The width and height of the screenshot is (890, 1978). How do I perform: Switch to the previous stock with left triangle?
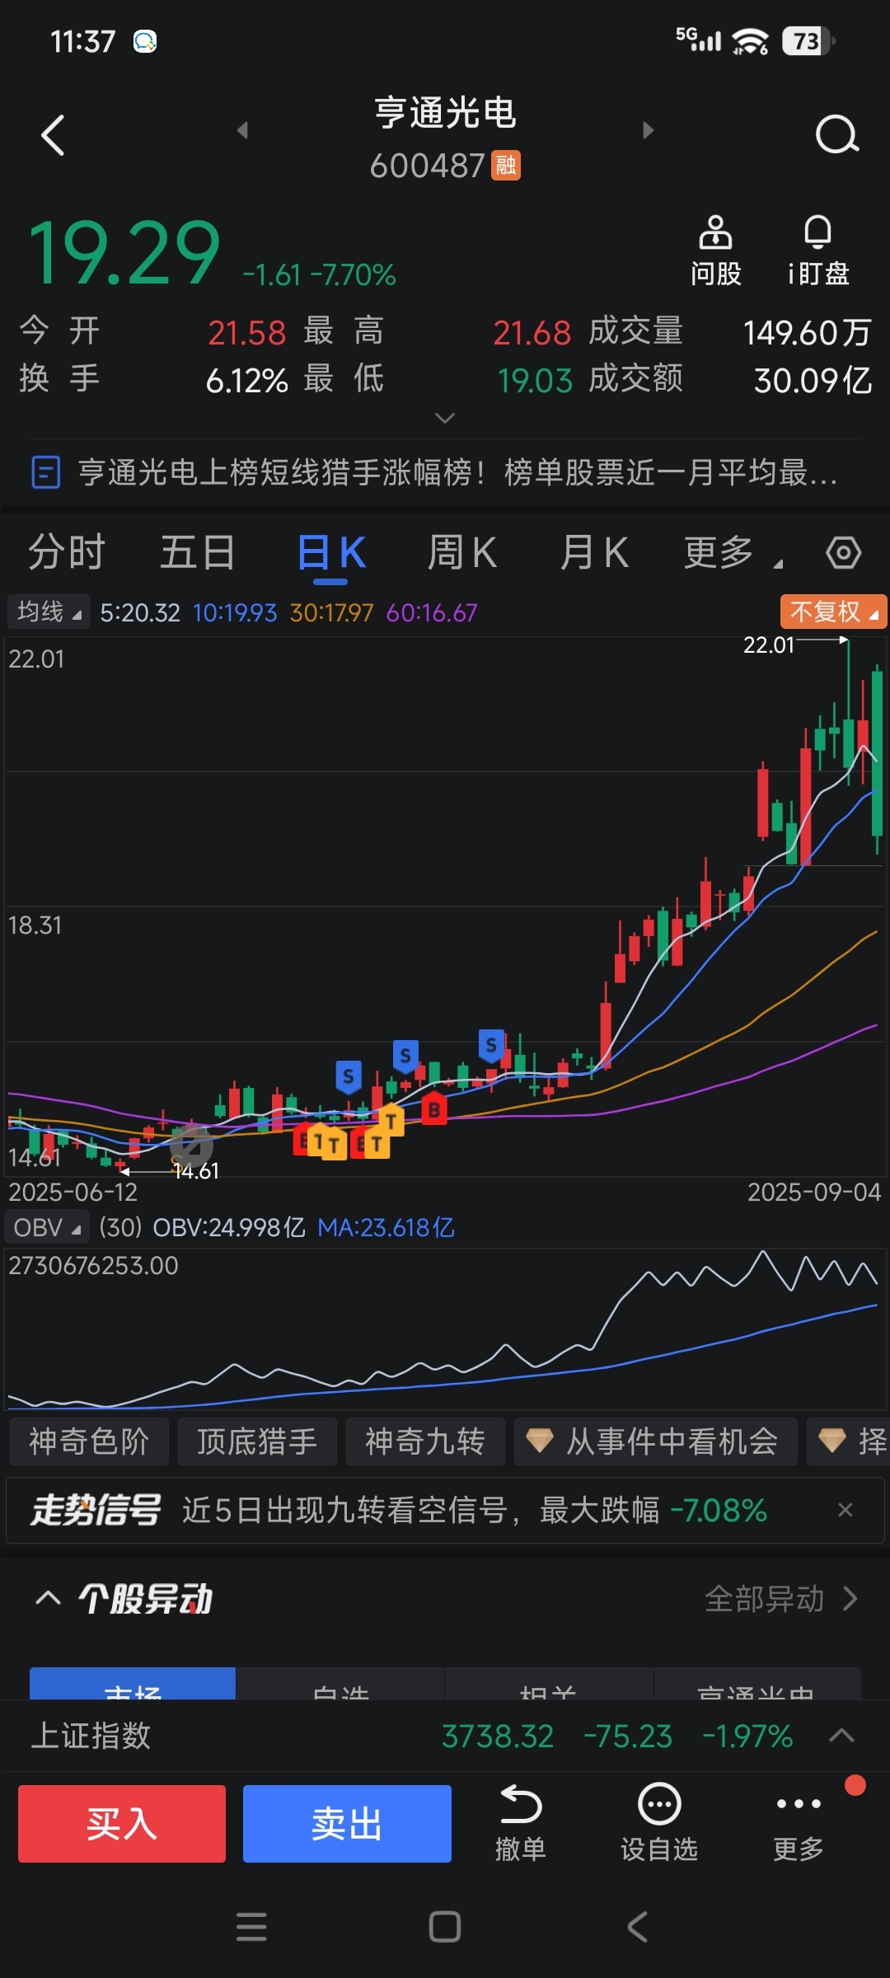click(x=242, y=130)
